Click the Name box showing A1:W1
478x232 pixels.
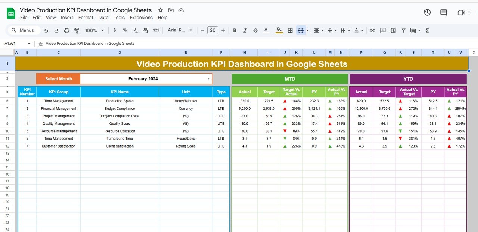(14, 44)
